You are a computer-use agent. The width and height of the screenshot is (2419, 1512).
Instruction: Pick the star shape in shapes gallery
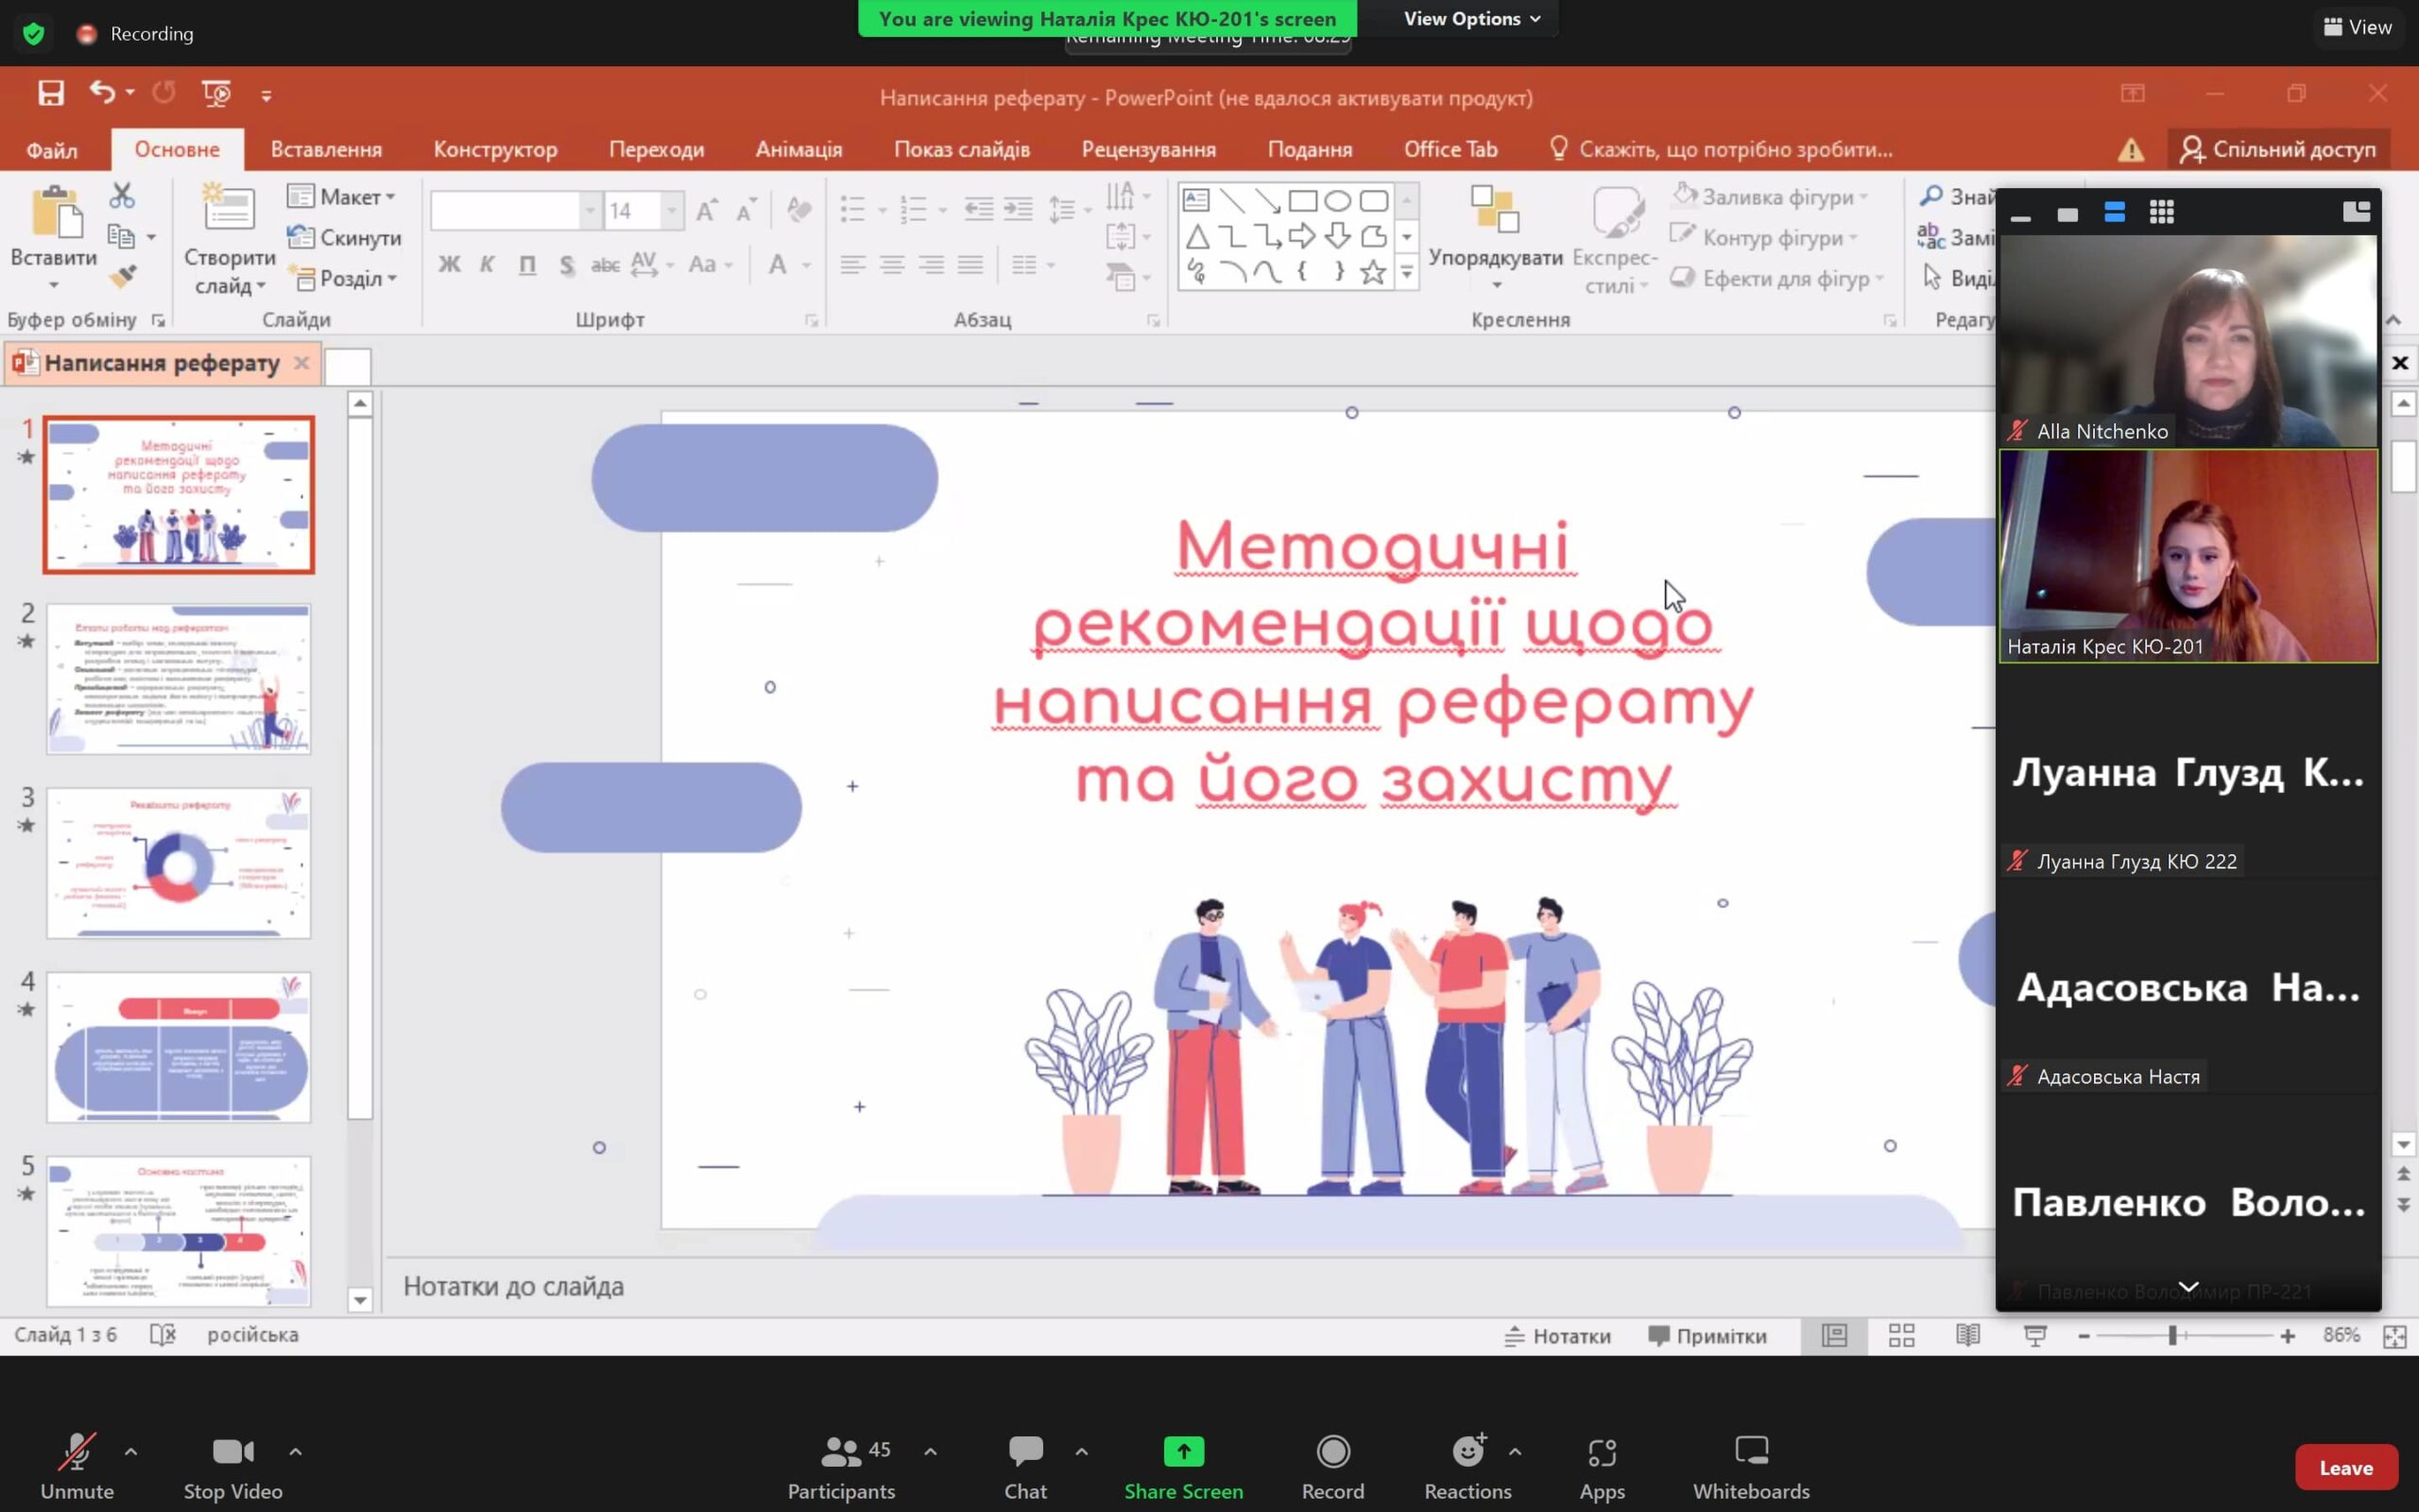click(x=1373, y=271)
